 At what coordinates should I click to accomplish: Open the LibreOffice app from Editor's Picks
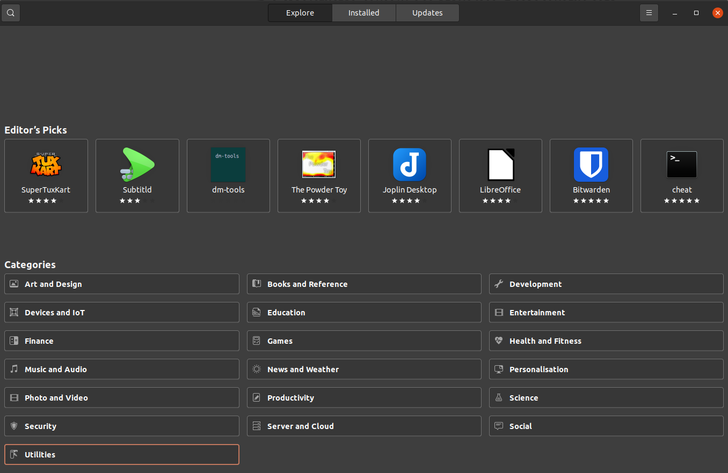click(500, 175)
